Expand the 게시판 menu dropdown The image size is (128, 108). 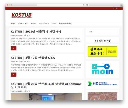33,23
